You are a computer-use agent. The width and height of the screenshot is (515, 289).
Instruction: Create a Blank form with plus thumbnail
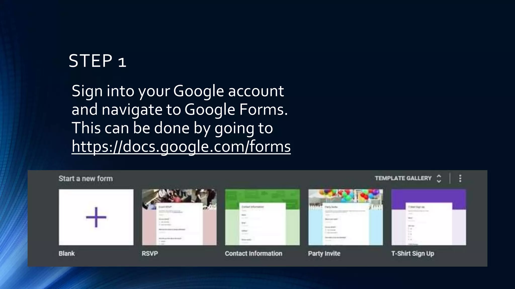pyautogui.click(x=96, y=217)
